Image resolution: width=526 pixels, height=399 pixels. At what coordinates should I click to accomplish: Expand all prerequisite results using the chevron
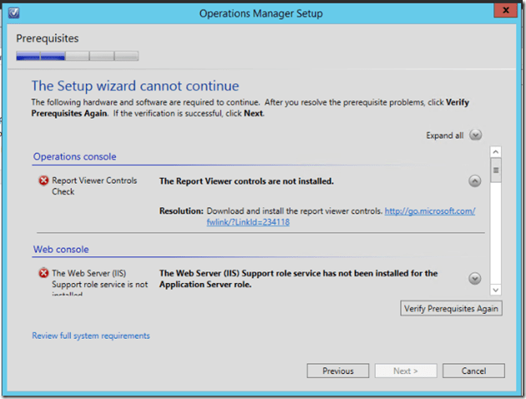click(475, 134)
